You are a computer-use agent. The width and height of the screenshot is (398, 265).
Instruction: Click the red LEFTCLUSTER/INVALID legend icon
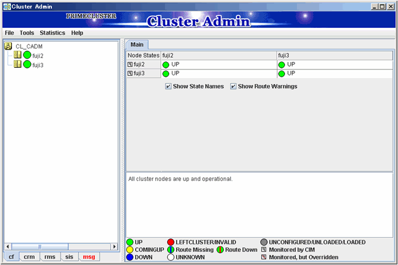click(171, 242)
